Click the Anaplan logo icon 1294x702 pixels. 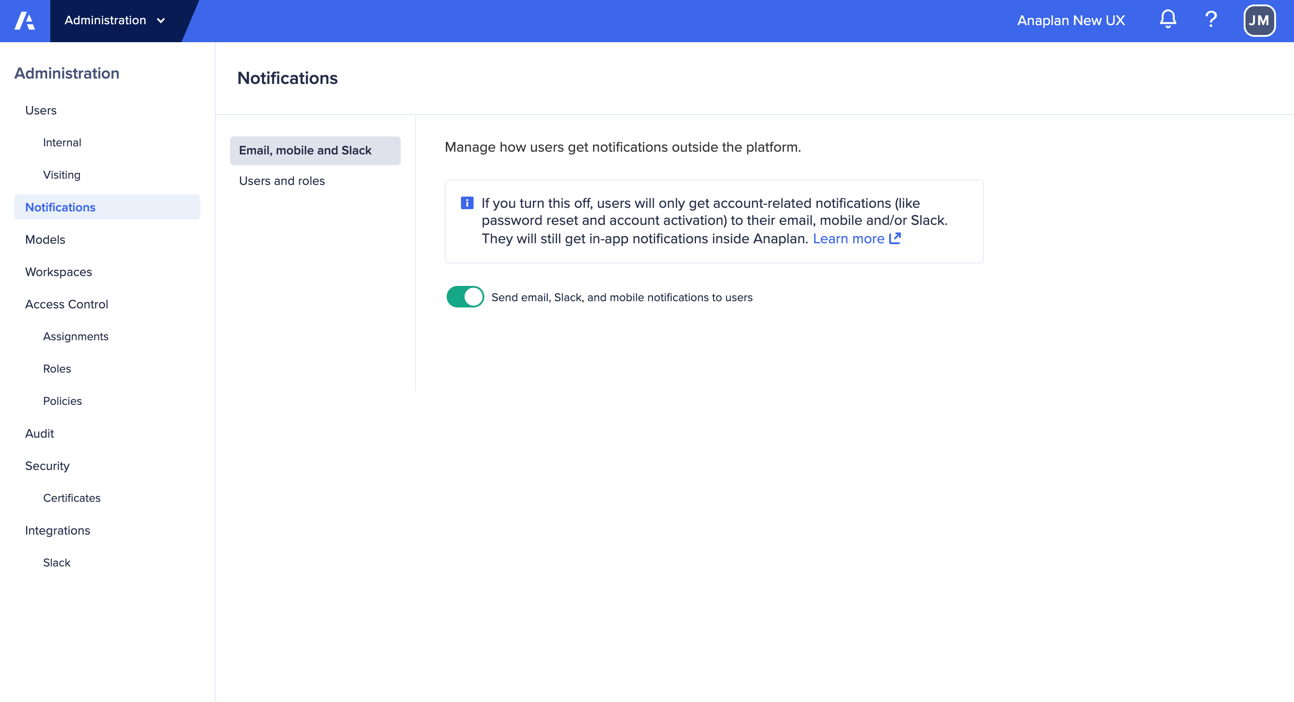[24, 21]
